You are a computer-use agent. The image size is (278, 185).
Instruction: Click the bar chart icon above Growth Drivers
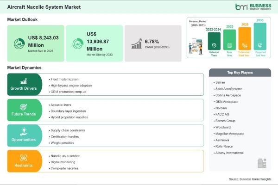coord(24,81)
